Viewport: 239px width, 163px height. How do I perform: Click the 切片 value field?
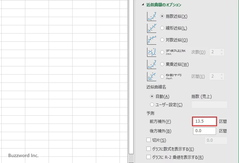click(x=216, y=140)
